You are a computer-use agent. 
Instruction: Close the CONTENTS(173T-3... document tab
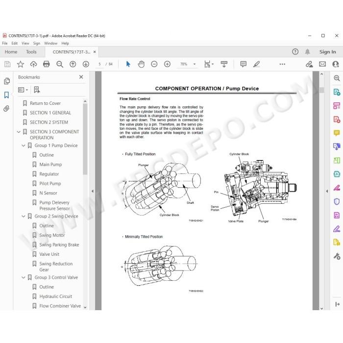coord(95,52)
